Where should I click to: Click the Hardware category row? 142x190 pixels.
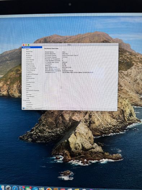32,47
